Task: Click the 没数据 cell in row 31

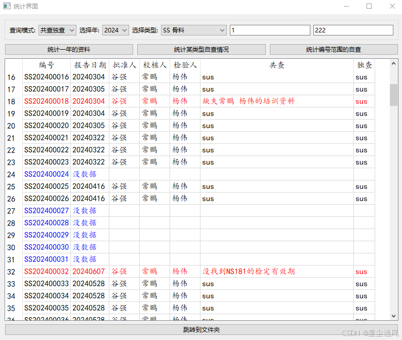Action: click(90, 259)
